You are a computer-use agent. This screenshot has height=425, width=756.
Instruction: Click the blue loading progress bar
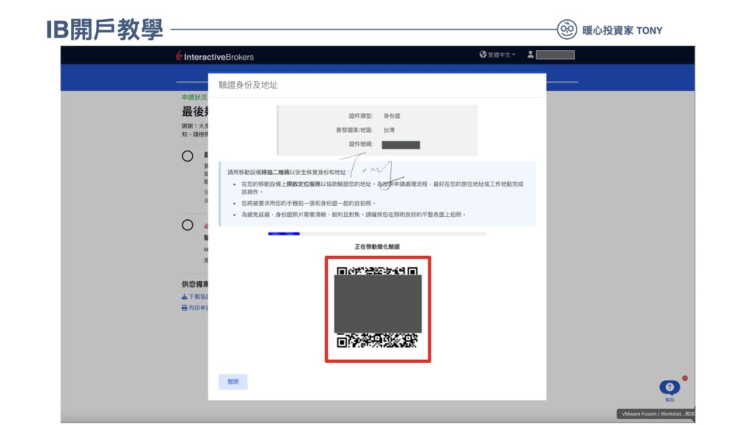[284, 234]
